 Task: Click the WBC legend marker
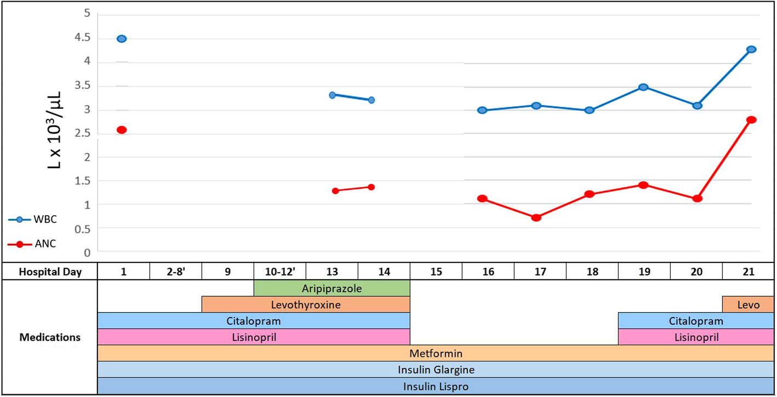20,219
